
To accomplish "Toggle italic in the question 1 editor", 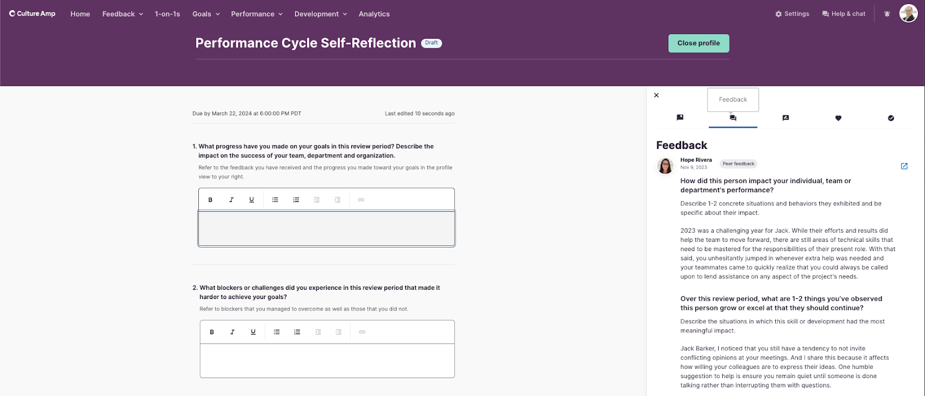I will 231,200.
